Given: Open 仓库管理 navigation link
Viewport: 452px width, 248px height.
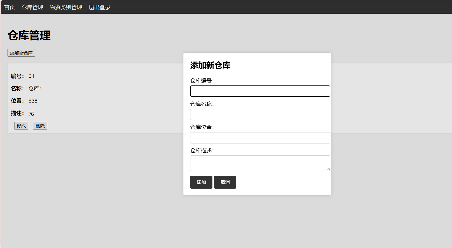Looking at the screenshot, I should coord(32,7).
